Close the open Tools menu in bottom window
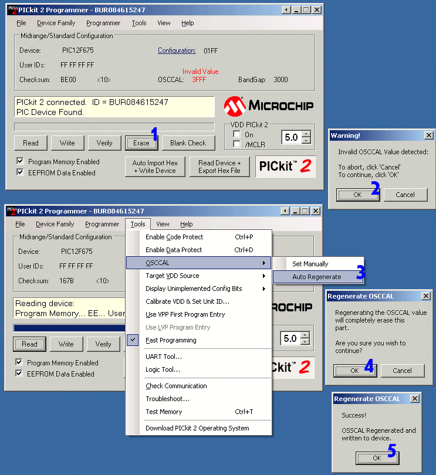This screenshot has width=436, height=475. click(138, 224)
